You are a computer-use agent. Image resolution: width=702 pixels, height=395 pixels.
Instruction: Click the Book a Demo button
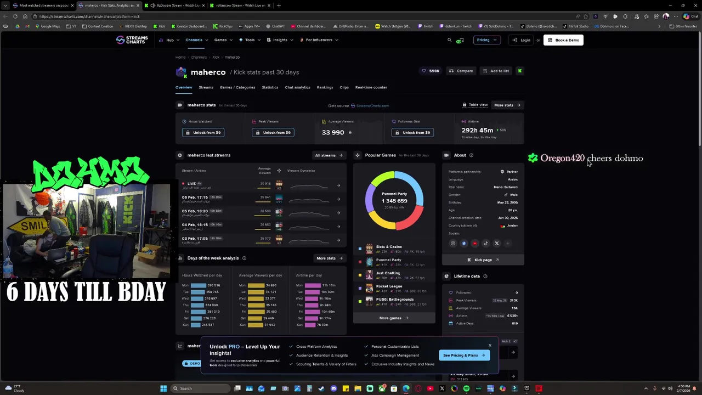(x=563, y=40)
